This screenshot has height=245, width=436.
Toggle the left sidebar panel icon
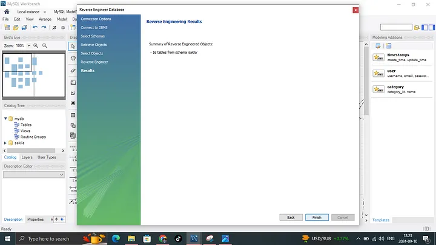[x=424, y=27]
